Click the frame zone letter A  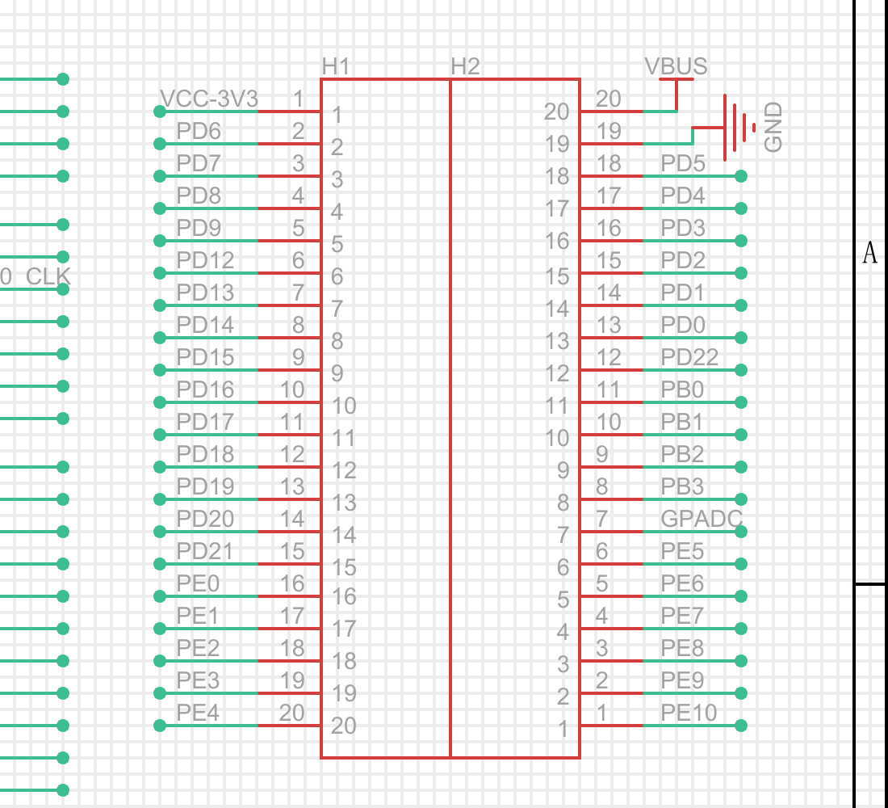[870, 253]
